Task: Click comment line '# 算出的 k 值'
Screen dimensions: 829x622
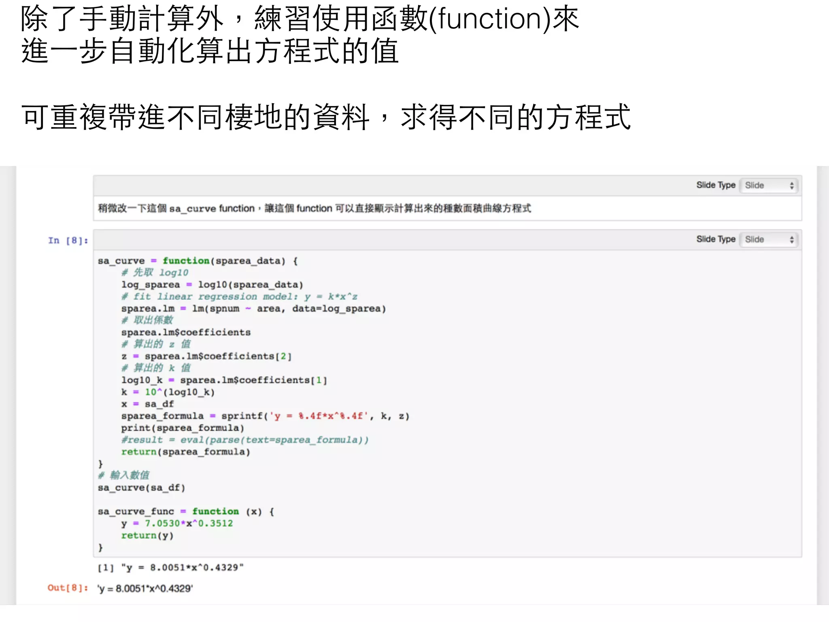Action: coord(156,368)
